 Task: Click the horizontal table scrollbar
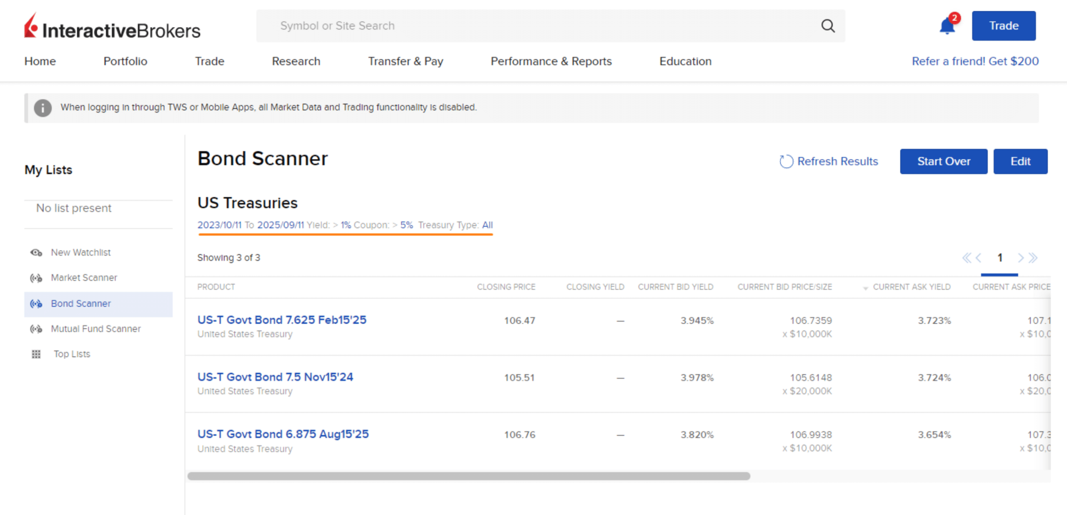469,476
